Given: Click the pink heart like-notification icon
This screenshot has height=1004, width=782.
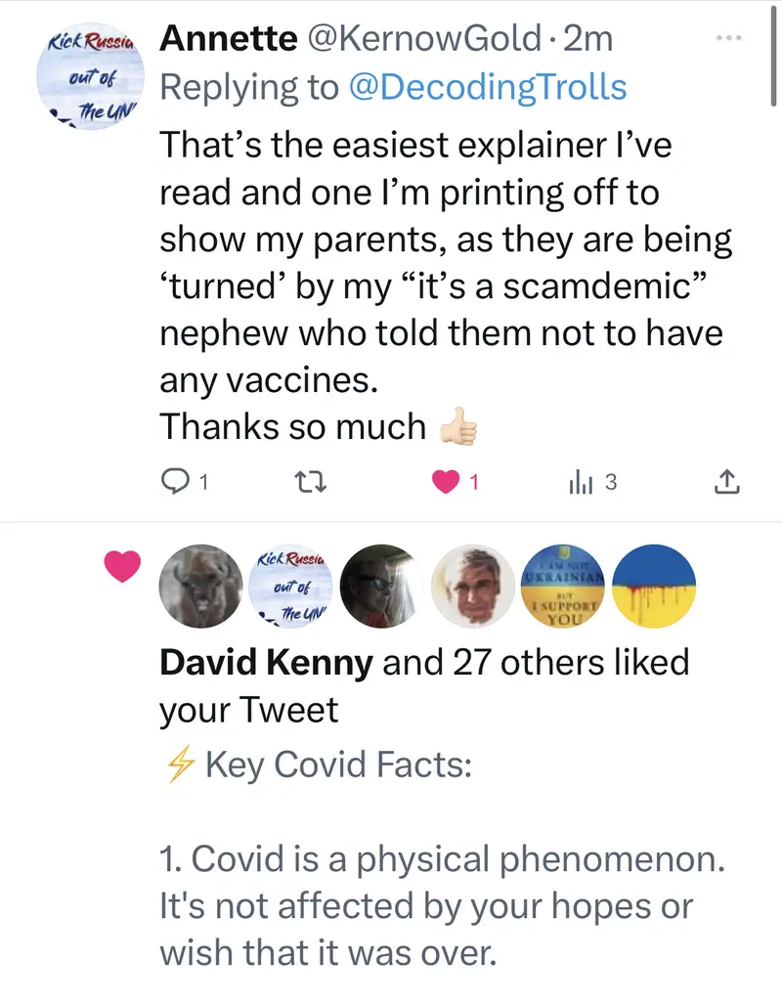Looking at the screenshot, I should (x=124, y=565).
